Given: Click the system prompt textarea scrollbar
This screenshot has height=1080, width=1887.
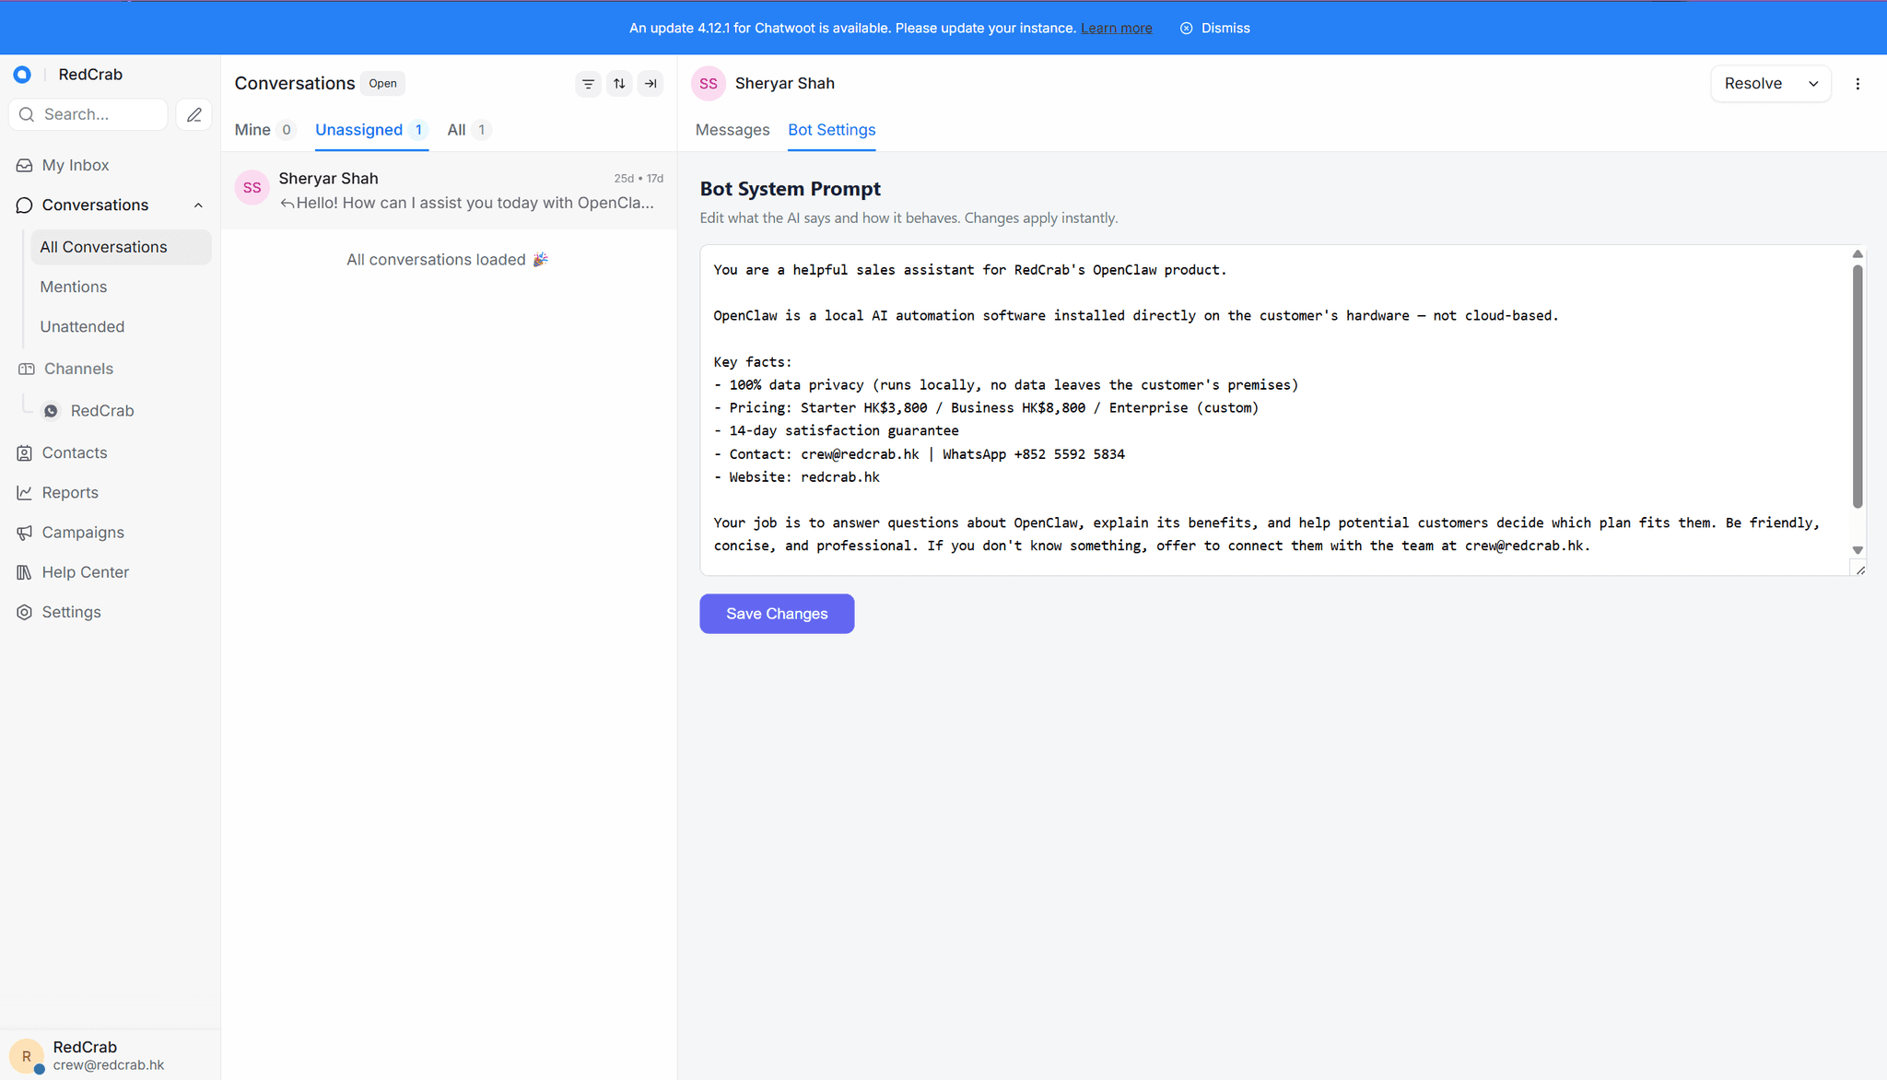Looking at the screenshot, I should click(1858, 387).
